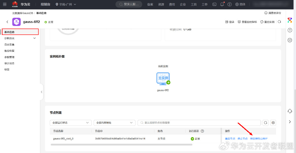Open the 工单 menu
The image size is (296, 153).
pyautogui.click(x=204, y=5)
